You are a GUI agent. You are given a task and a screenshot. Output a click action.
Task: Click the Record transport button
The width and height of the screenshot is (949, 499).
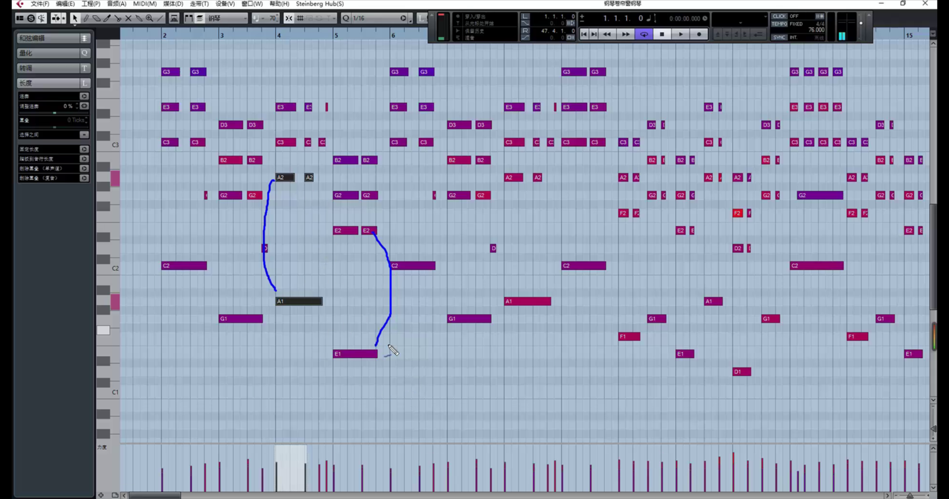(x=699, y=34)
